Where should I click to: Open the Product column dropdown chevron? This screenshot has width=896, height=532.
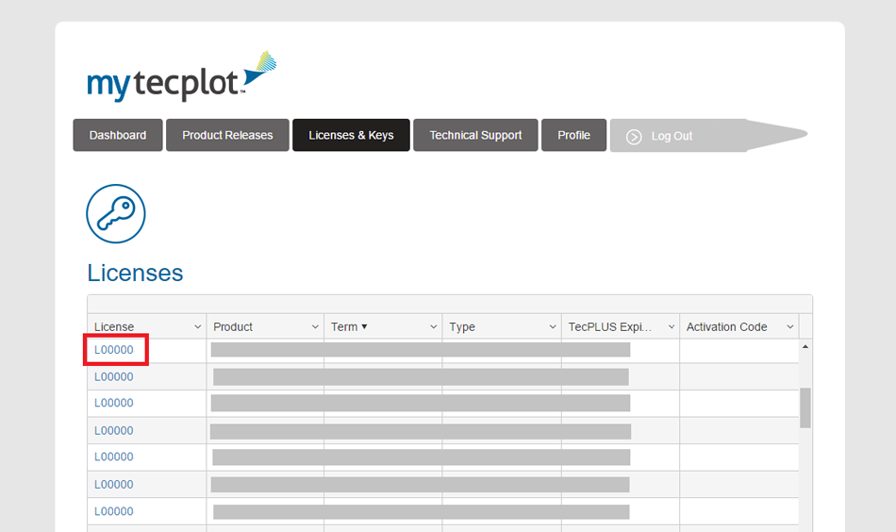[315, 327]
